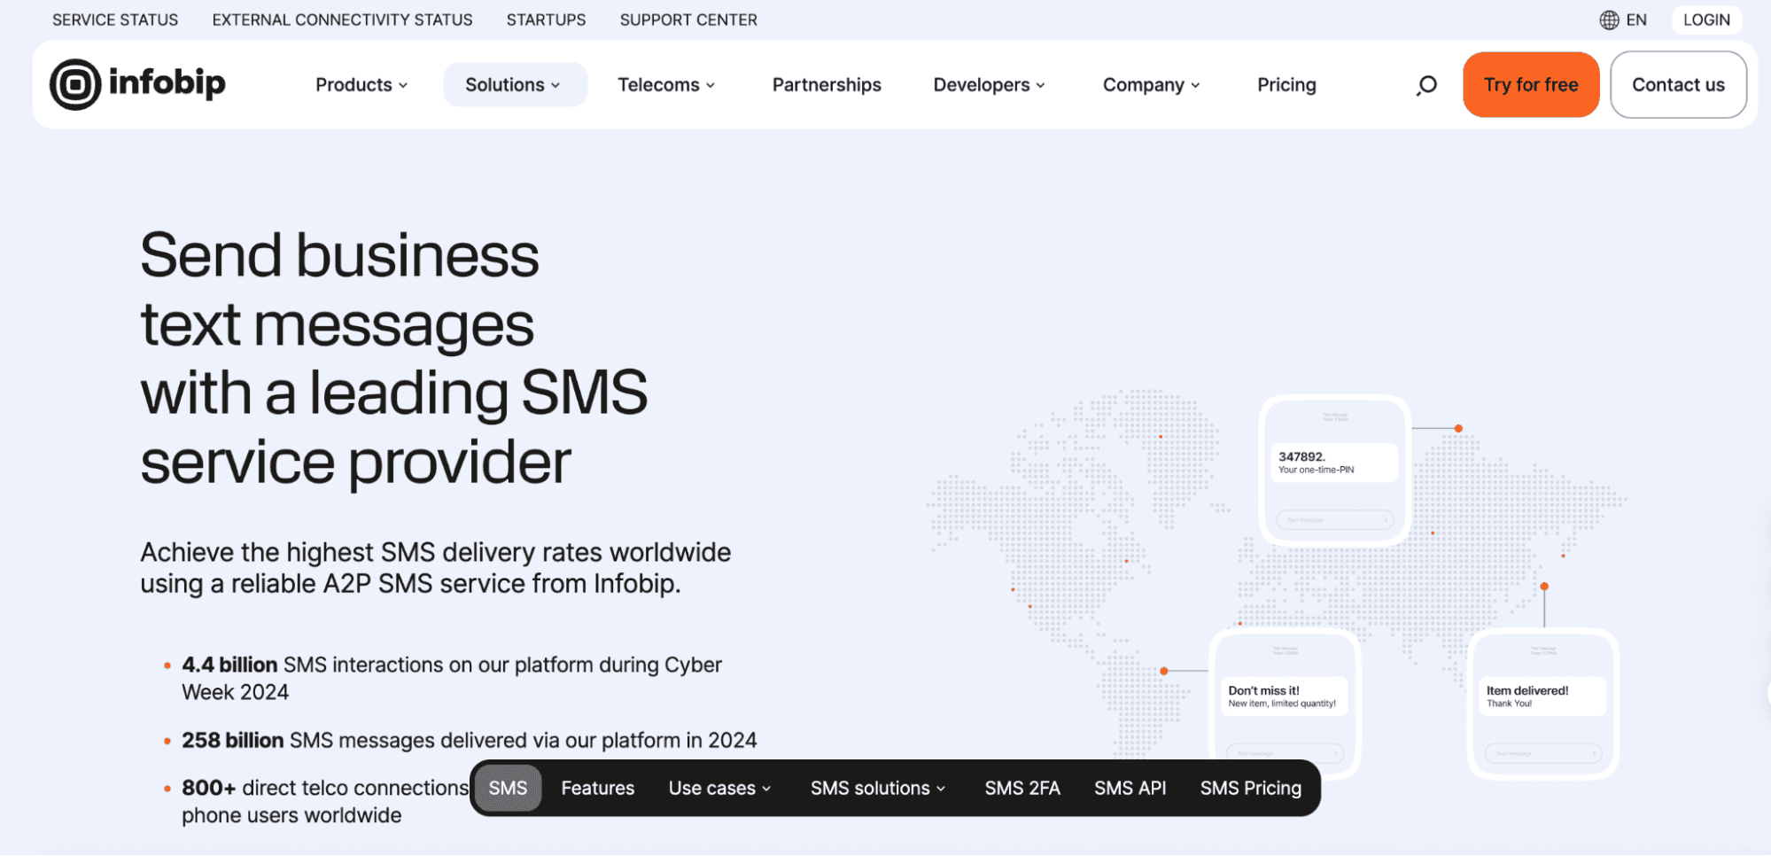Expand the Telecoms menu
The image size is (1771, 856).
tap(666, 85)
